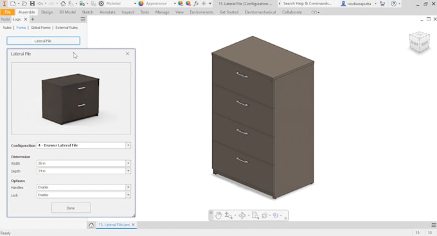Viewport: 437px width, 236px height.
Task: Click the circular Select priority icon
Action: 101,4
